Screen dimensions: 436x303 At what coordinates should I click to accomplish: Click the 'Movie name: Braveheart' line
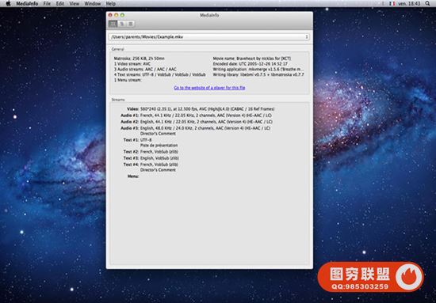tap(252, 59)
